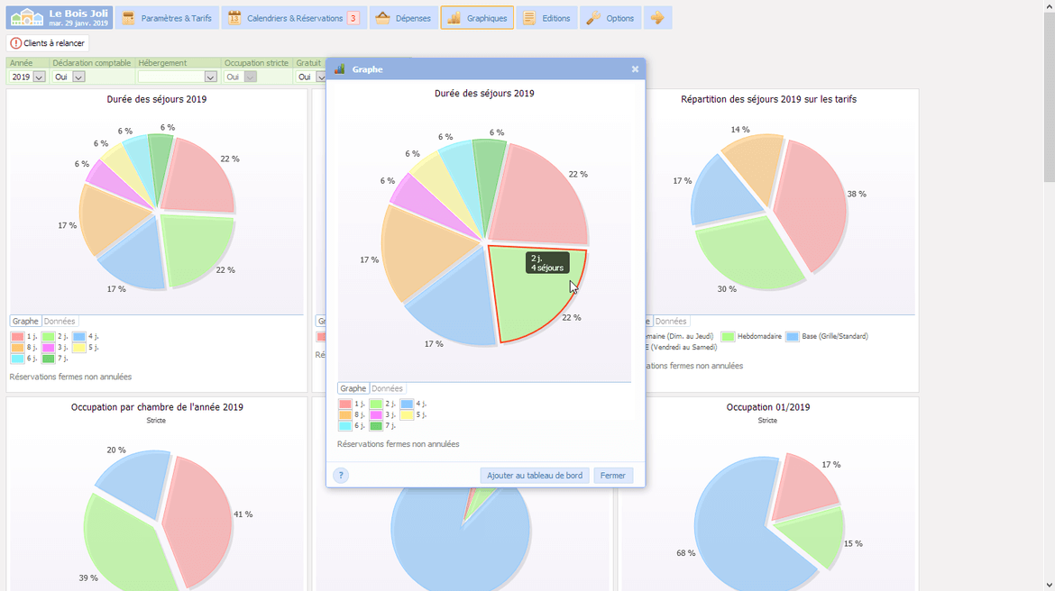Viewport: 1055px width, 591px height.
Task: Open the Options wrench menu
Action: click(610, 18)
